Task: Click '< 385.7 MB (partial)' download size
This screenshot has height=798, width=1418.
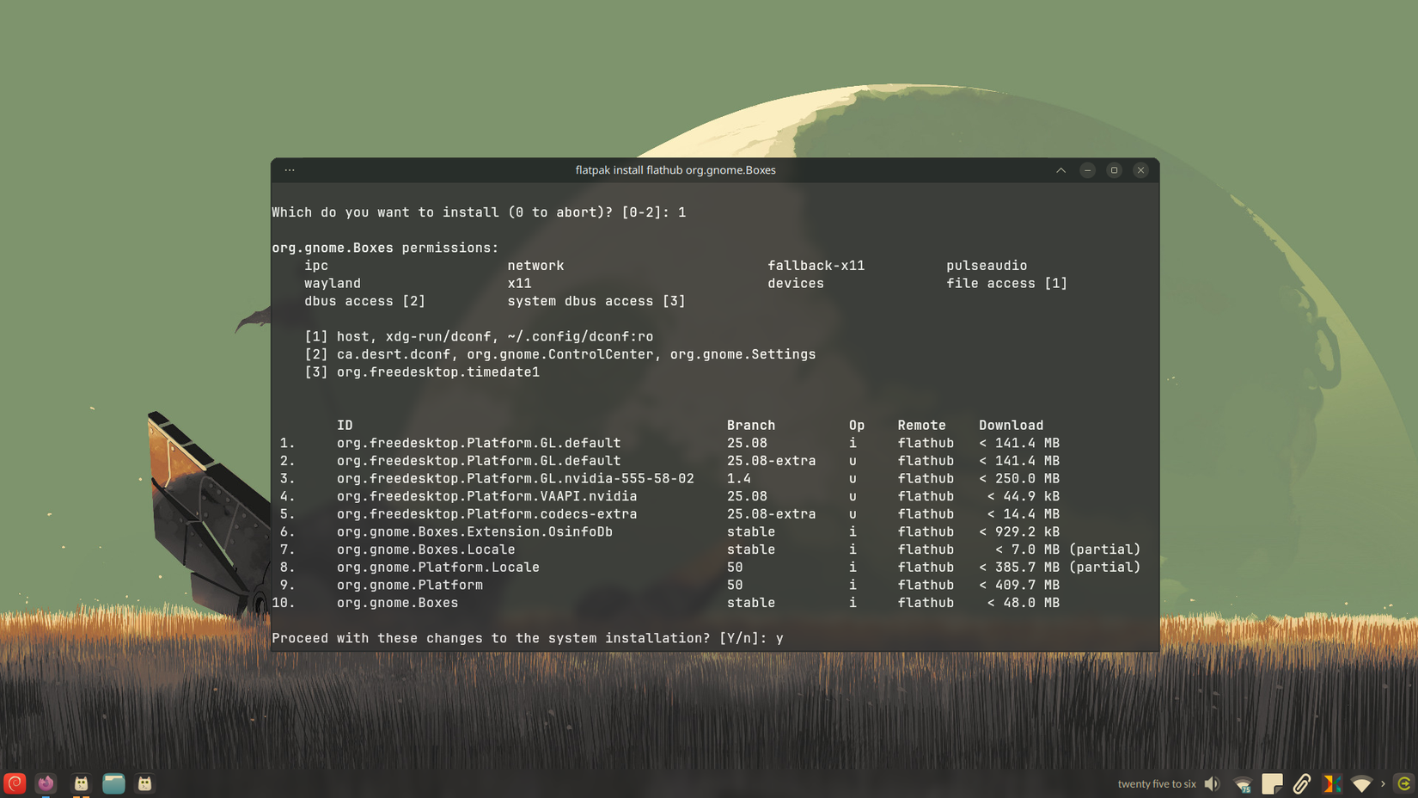Action: coord(1060,568)
